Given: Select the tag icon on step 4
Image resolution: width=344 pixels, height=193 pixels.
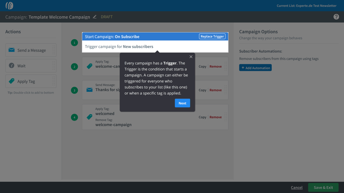Looking at the screenshot, I should point(89,117).
